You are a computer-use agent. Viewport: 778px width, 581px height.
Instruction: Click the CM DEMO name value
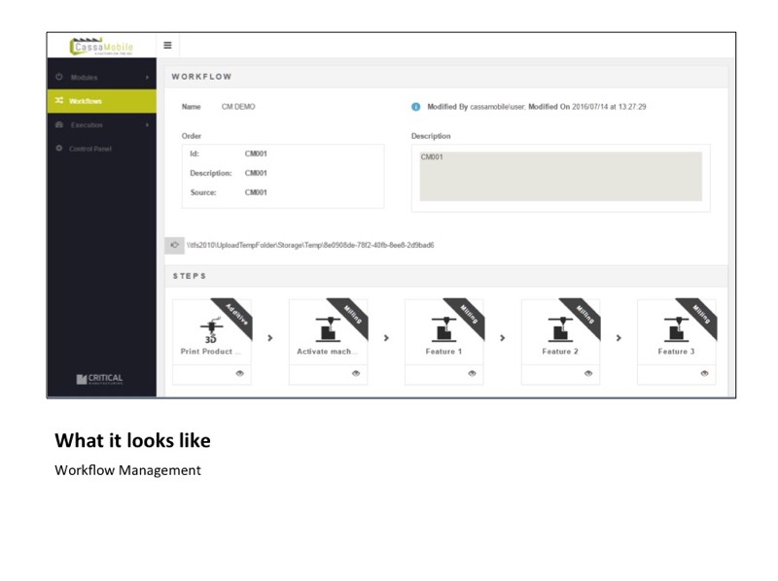click(238, 107)
